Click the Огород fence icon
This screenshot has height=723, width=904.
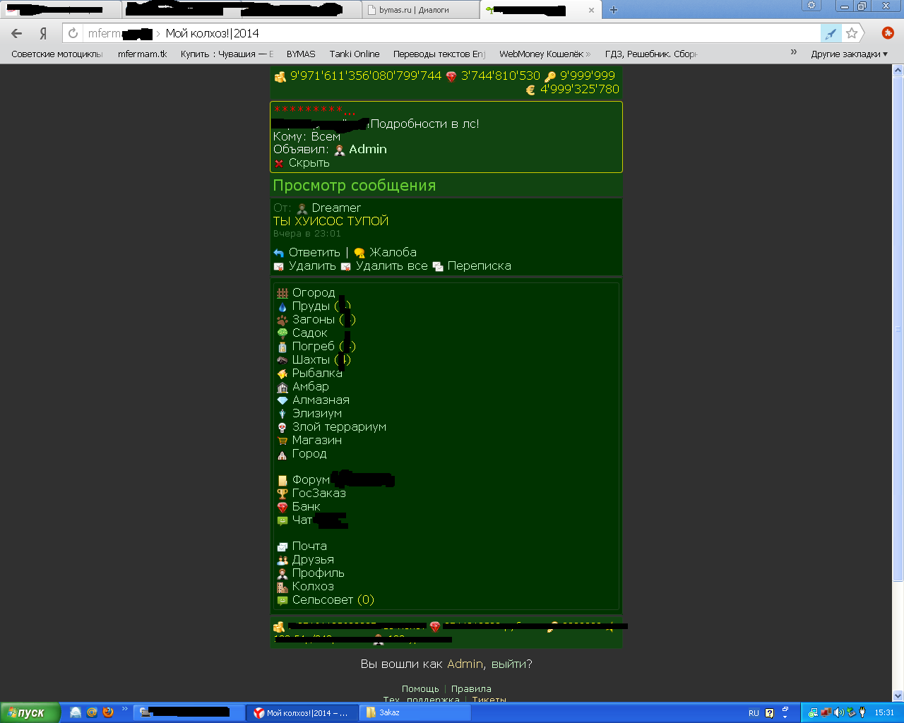[282, 293]
